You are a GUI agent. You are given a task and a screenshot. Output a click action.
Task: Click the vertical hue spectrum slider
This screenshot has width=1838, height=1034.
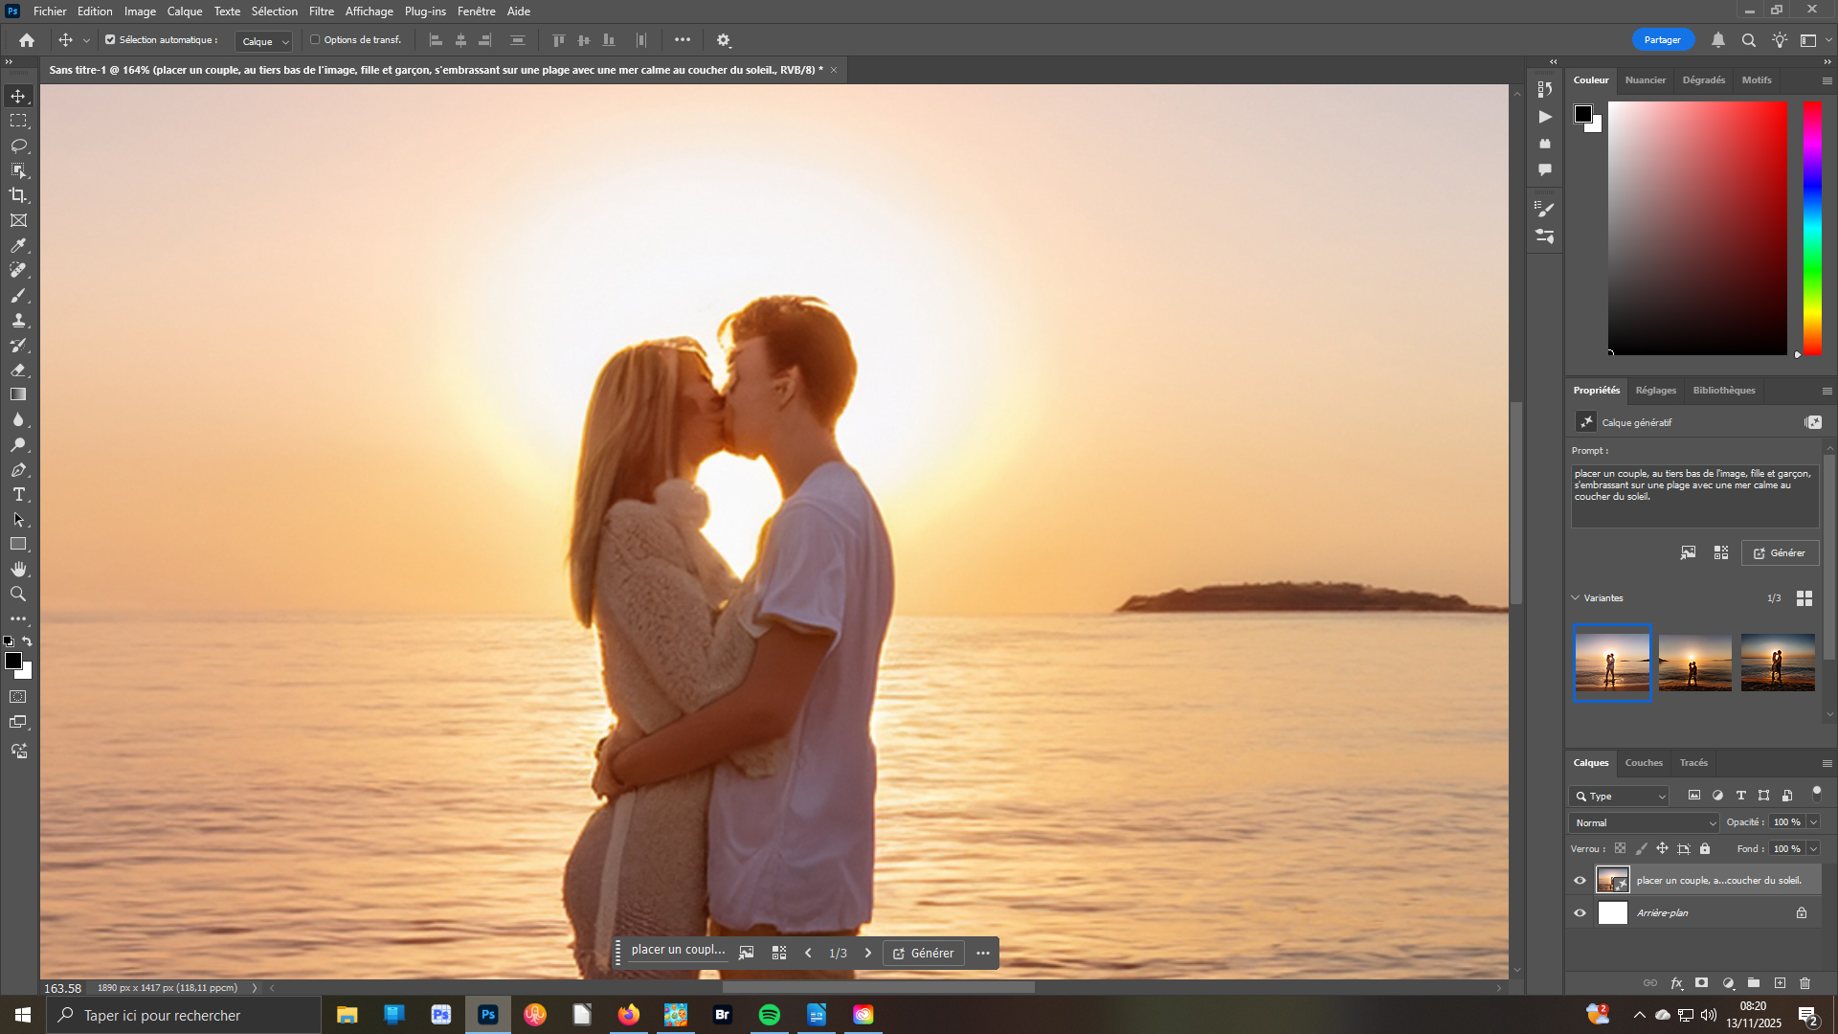[1812, 228]
